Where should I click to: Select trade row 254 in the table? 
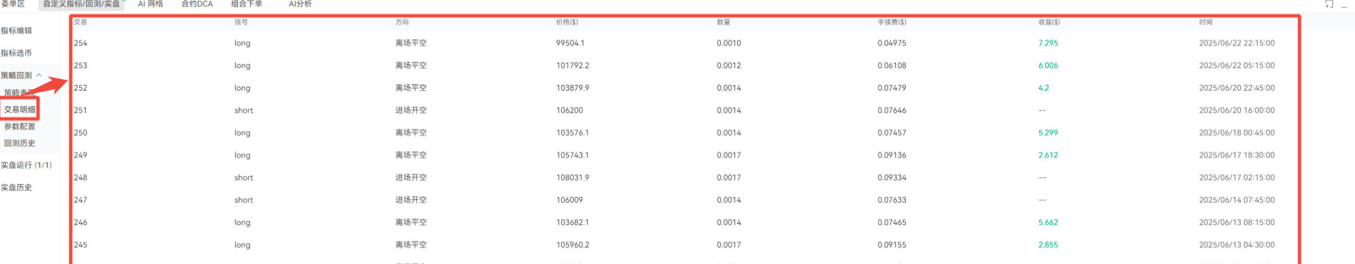tap(685, 43)
